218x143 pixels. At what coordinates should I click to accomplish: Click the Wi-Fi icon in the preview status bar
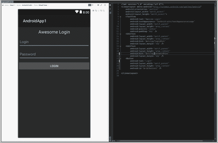point(77,12)
